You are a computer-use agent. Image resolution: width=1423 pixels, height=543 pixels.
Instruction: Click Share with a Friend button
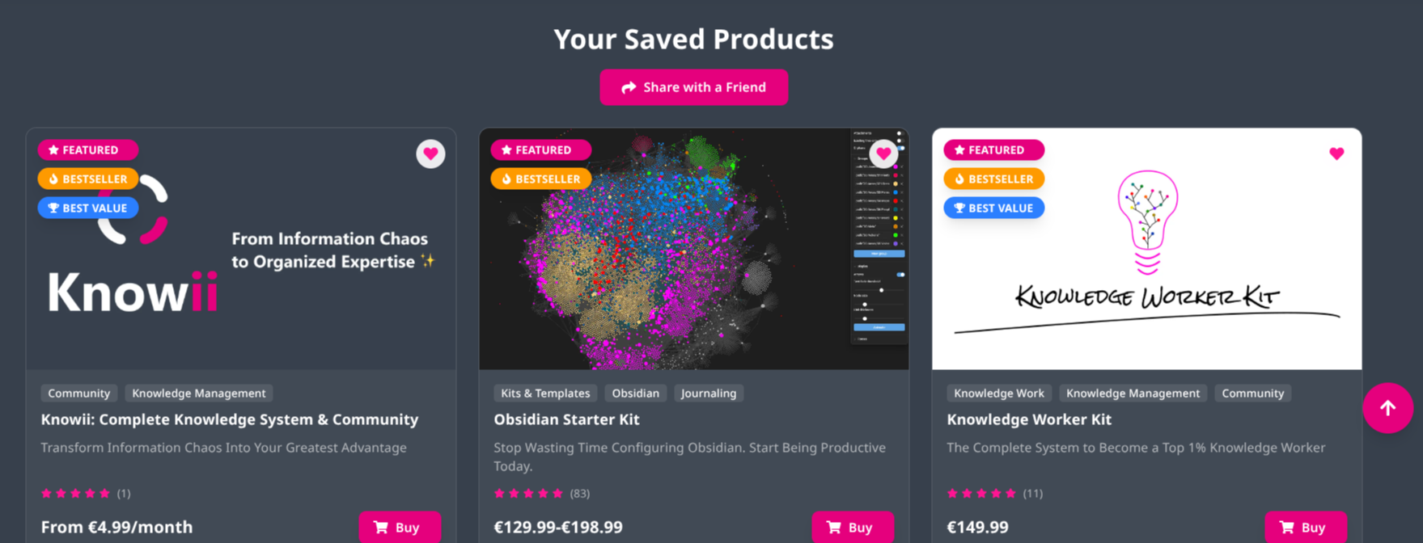pos(693,87)
